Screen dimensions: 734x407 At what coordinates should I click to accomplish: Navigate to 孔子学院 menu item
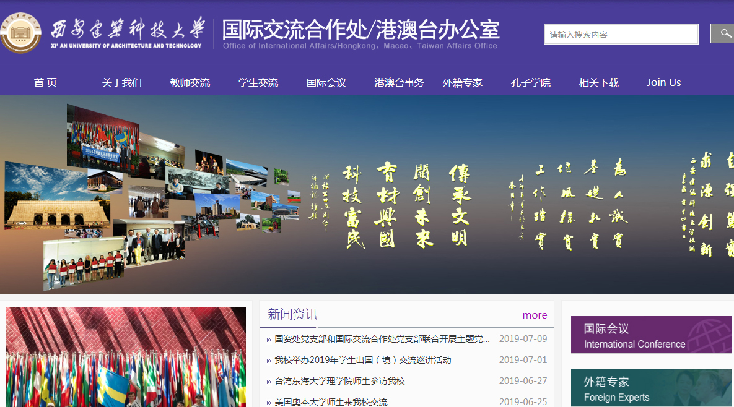(531, 82)
